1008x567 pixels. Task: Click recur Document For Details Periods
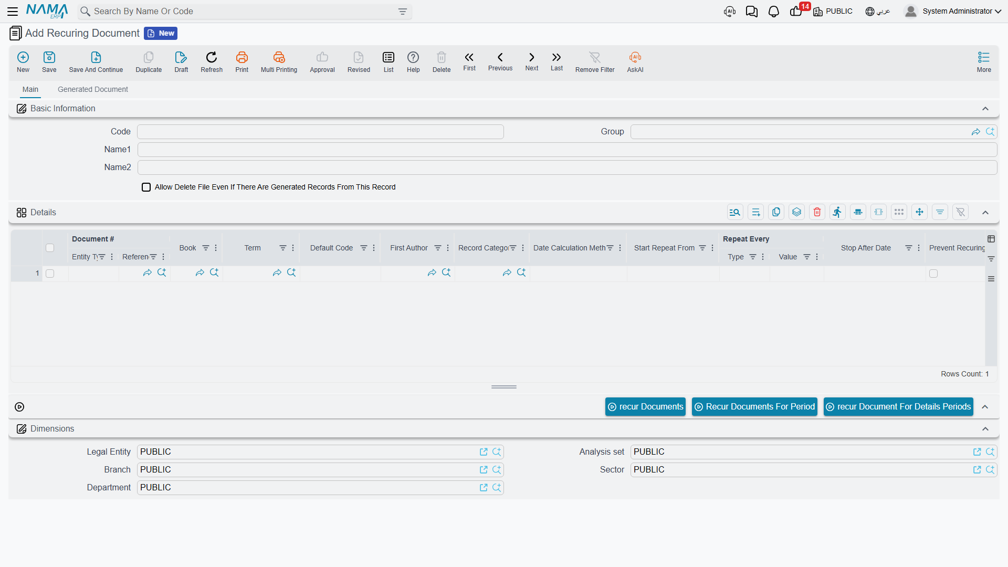(898, 407)
